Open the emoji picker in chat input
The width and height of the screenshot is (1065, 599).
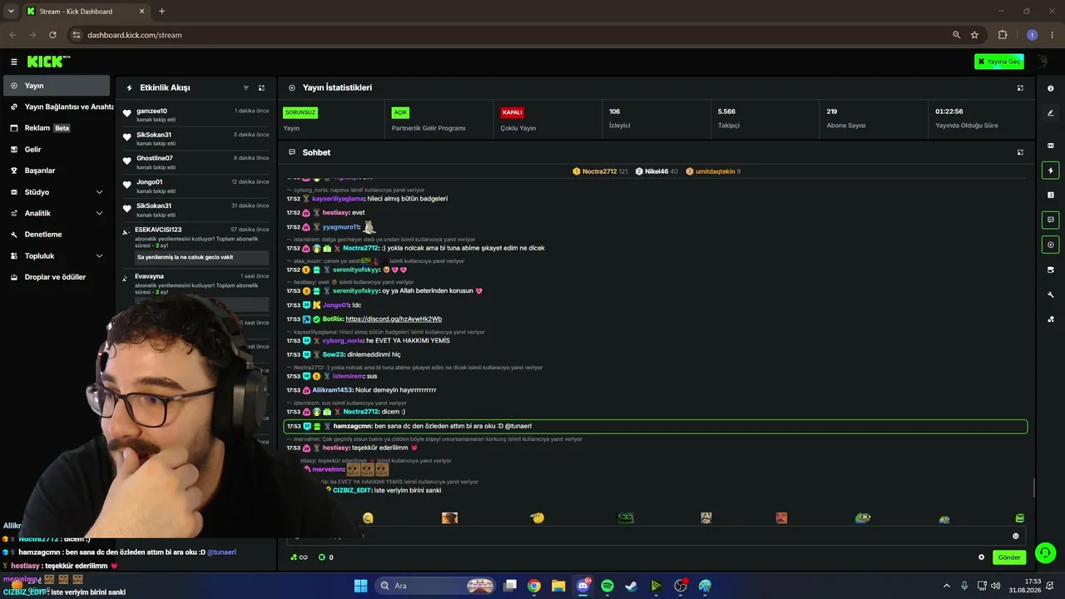click(x=1015, y=536)
